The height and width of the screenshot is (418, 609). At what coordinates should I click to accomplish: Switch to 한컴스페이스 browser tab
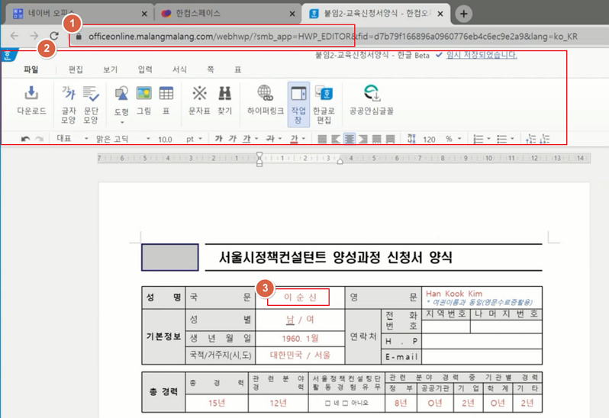228,14
